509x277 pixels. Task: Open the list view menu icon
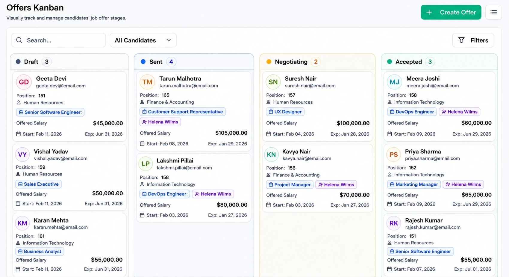[x=493, y=12]
